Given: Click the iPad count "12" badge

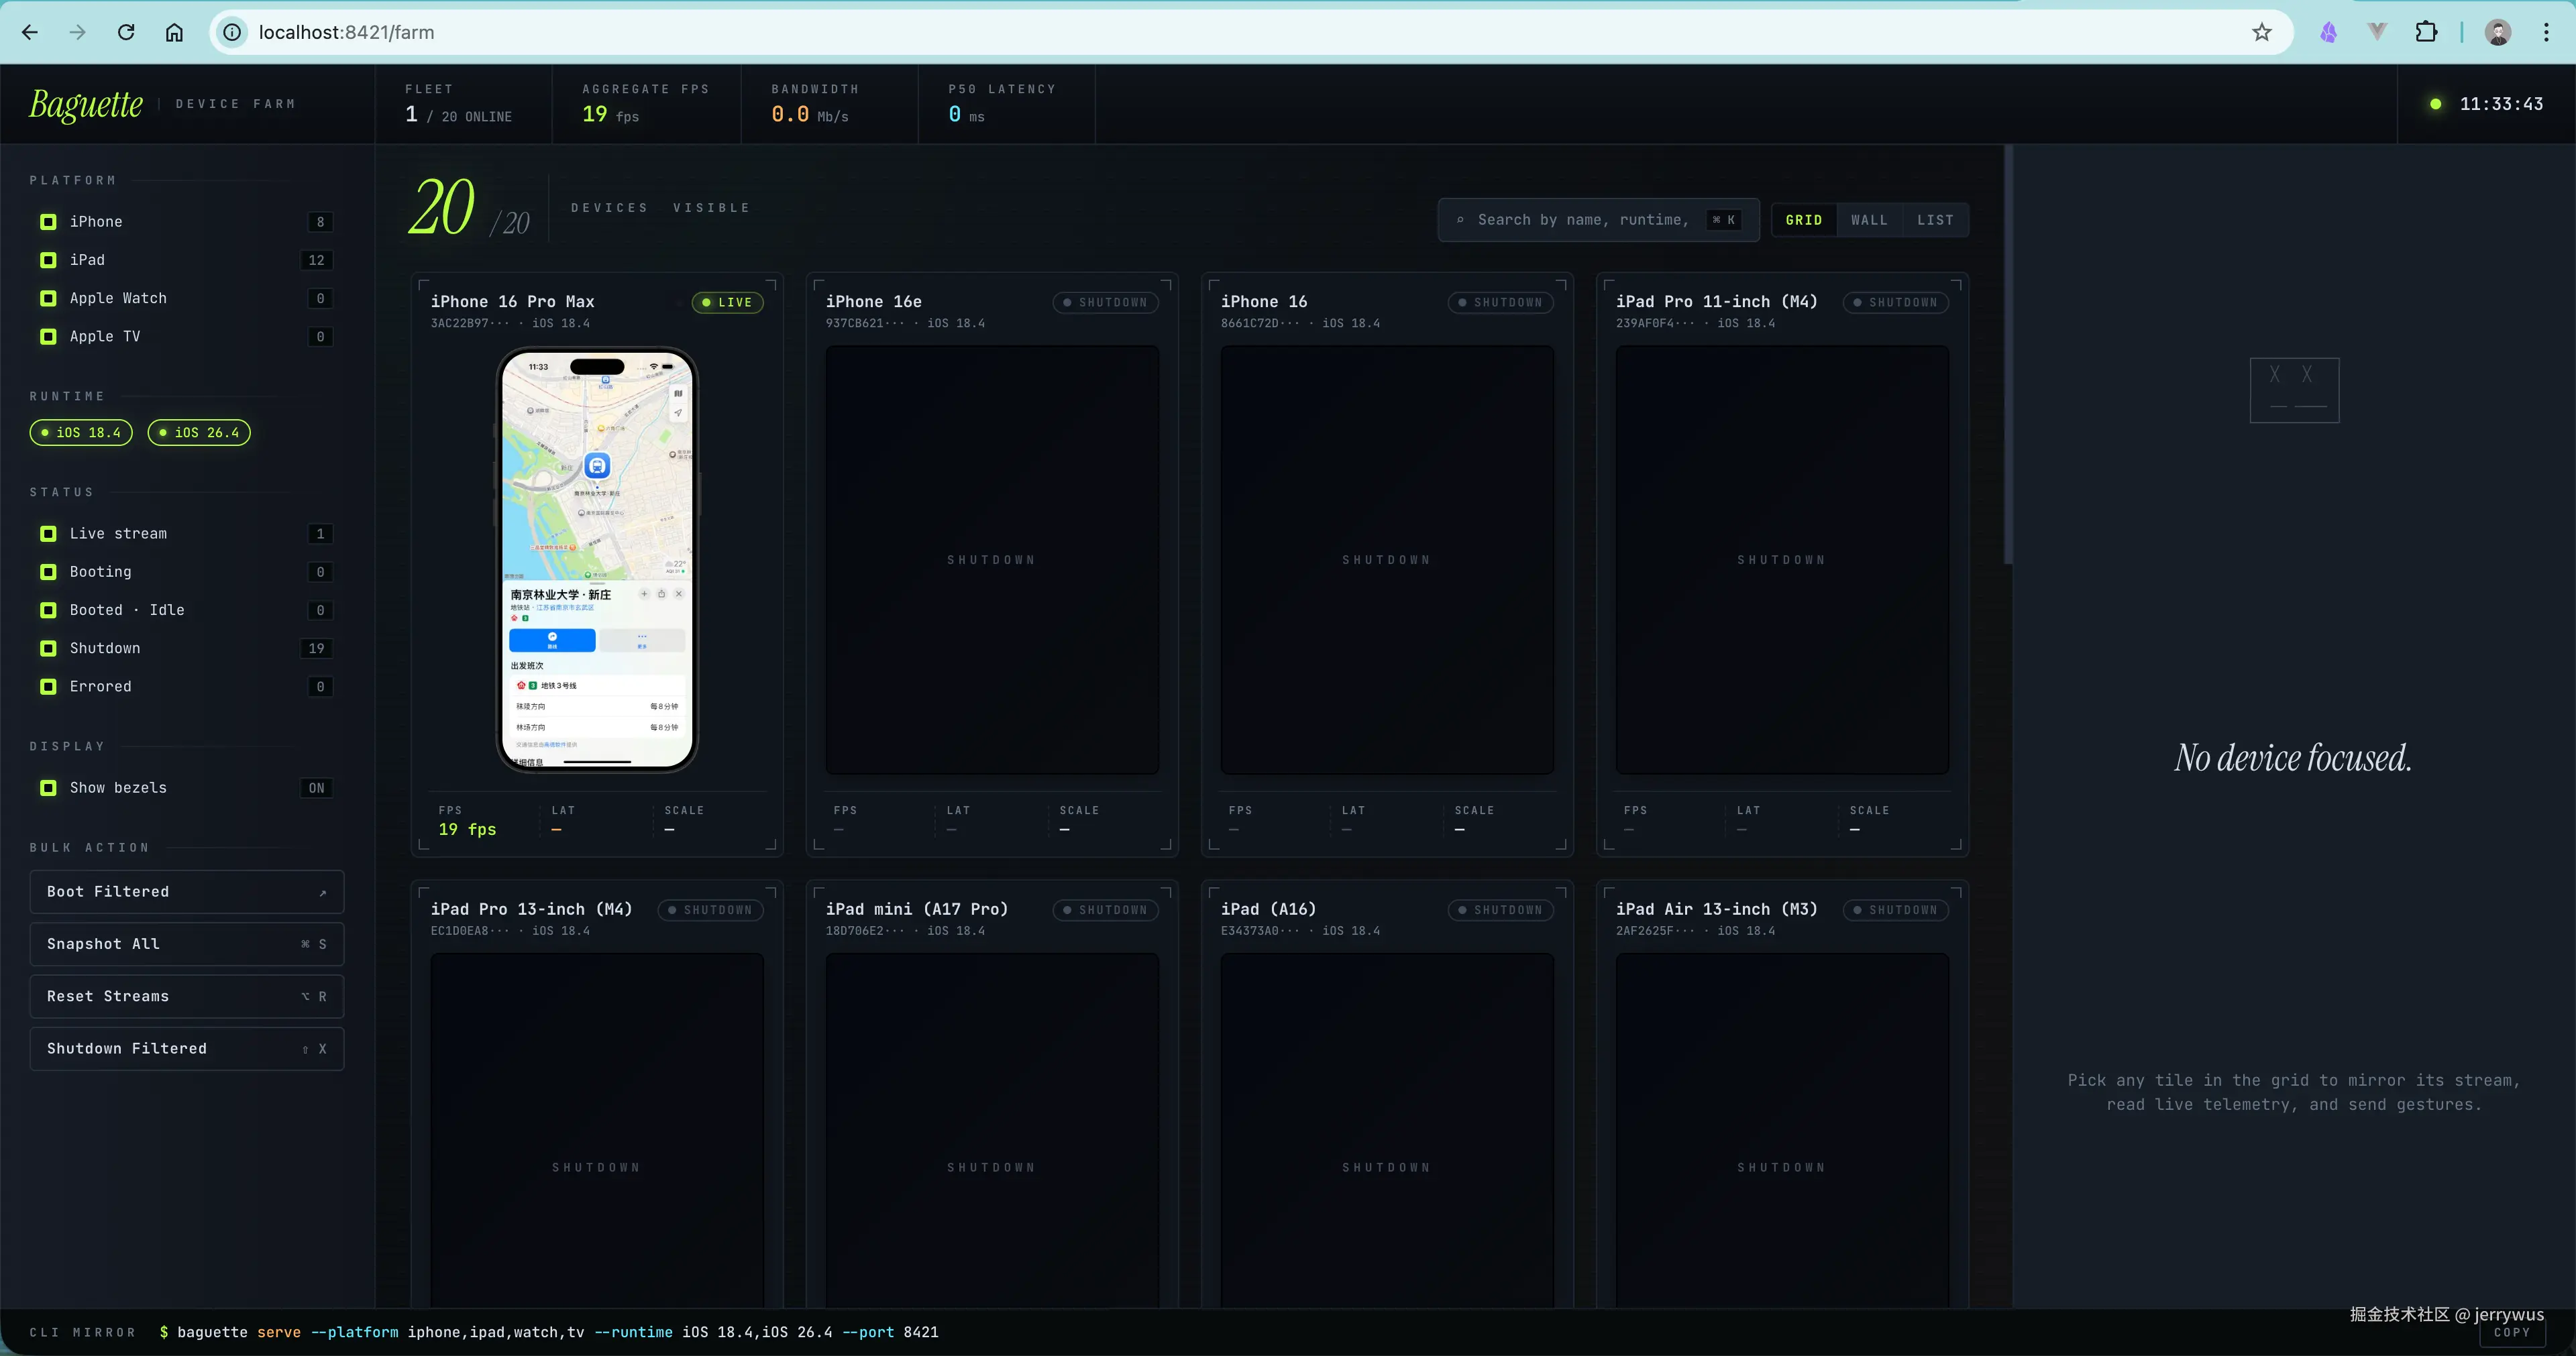Looking at the screenshot, I should (x=317, y=260).
